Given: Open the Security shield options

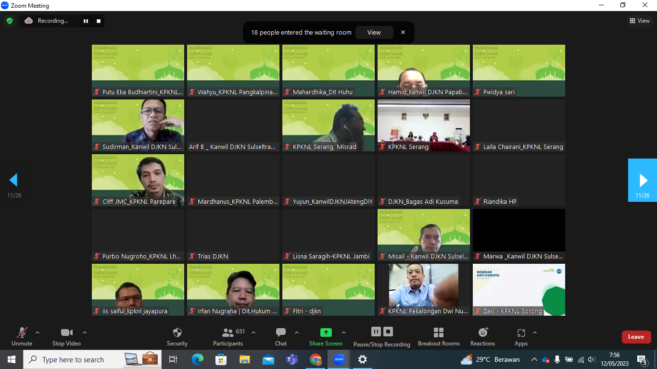Looking at the screenshot, I should tap(177, 336).
